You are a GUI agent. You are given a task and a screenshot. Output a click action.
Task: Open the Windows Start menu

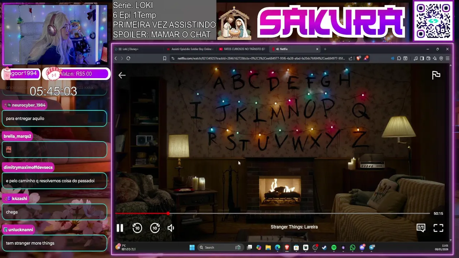tap(192, 248)
